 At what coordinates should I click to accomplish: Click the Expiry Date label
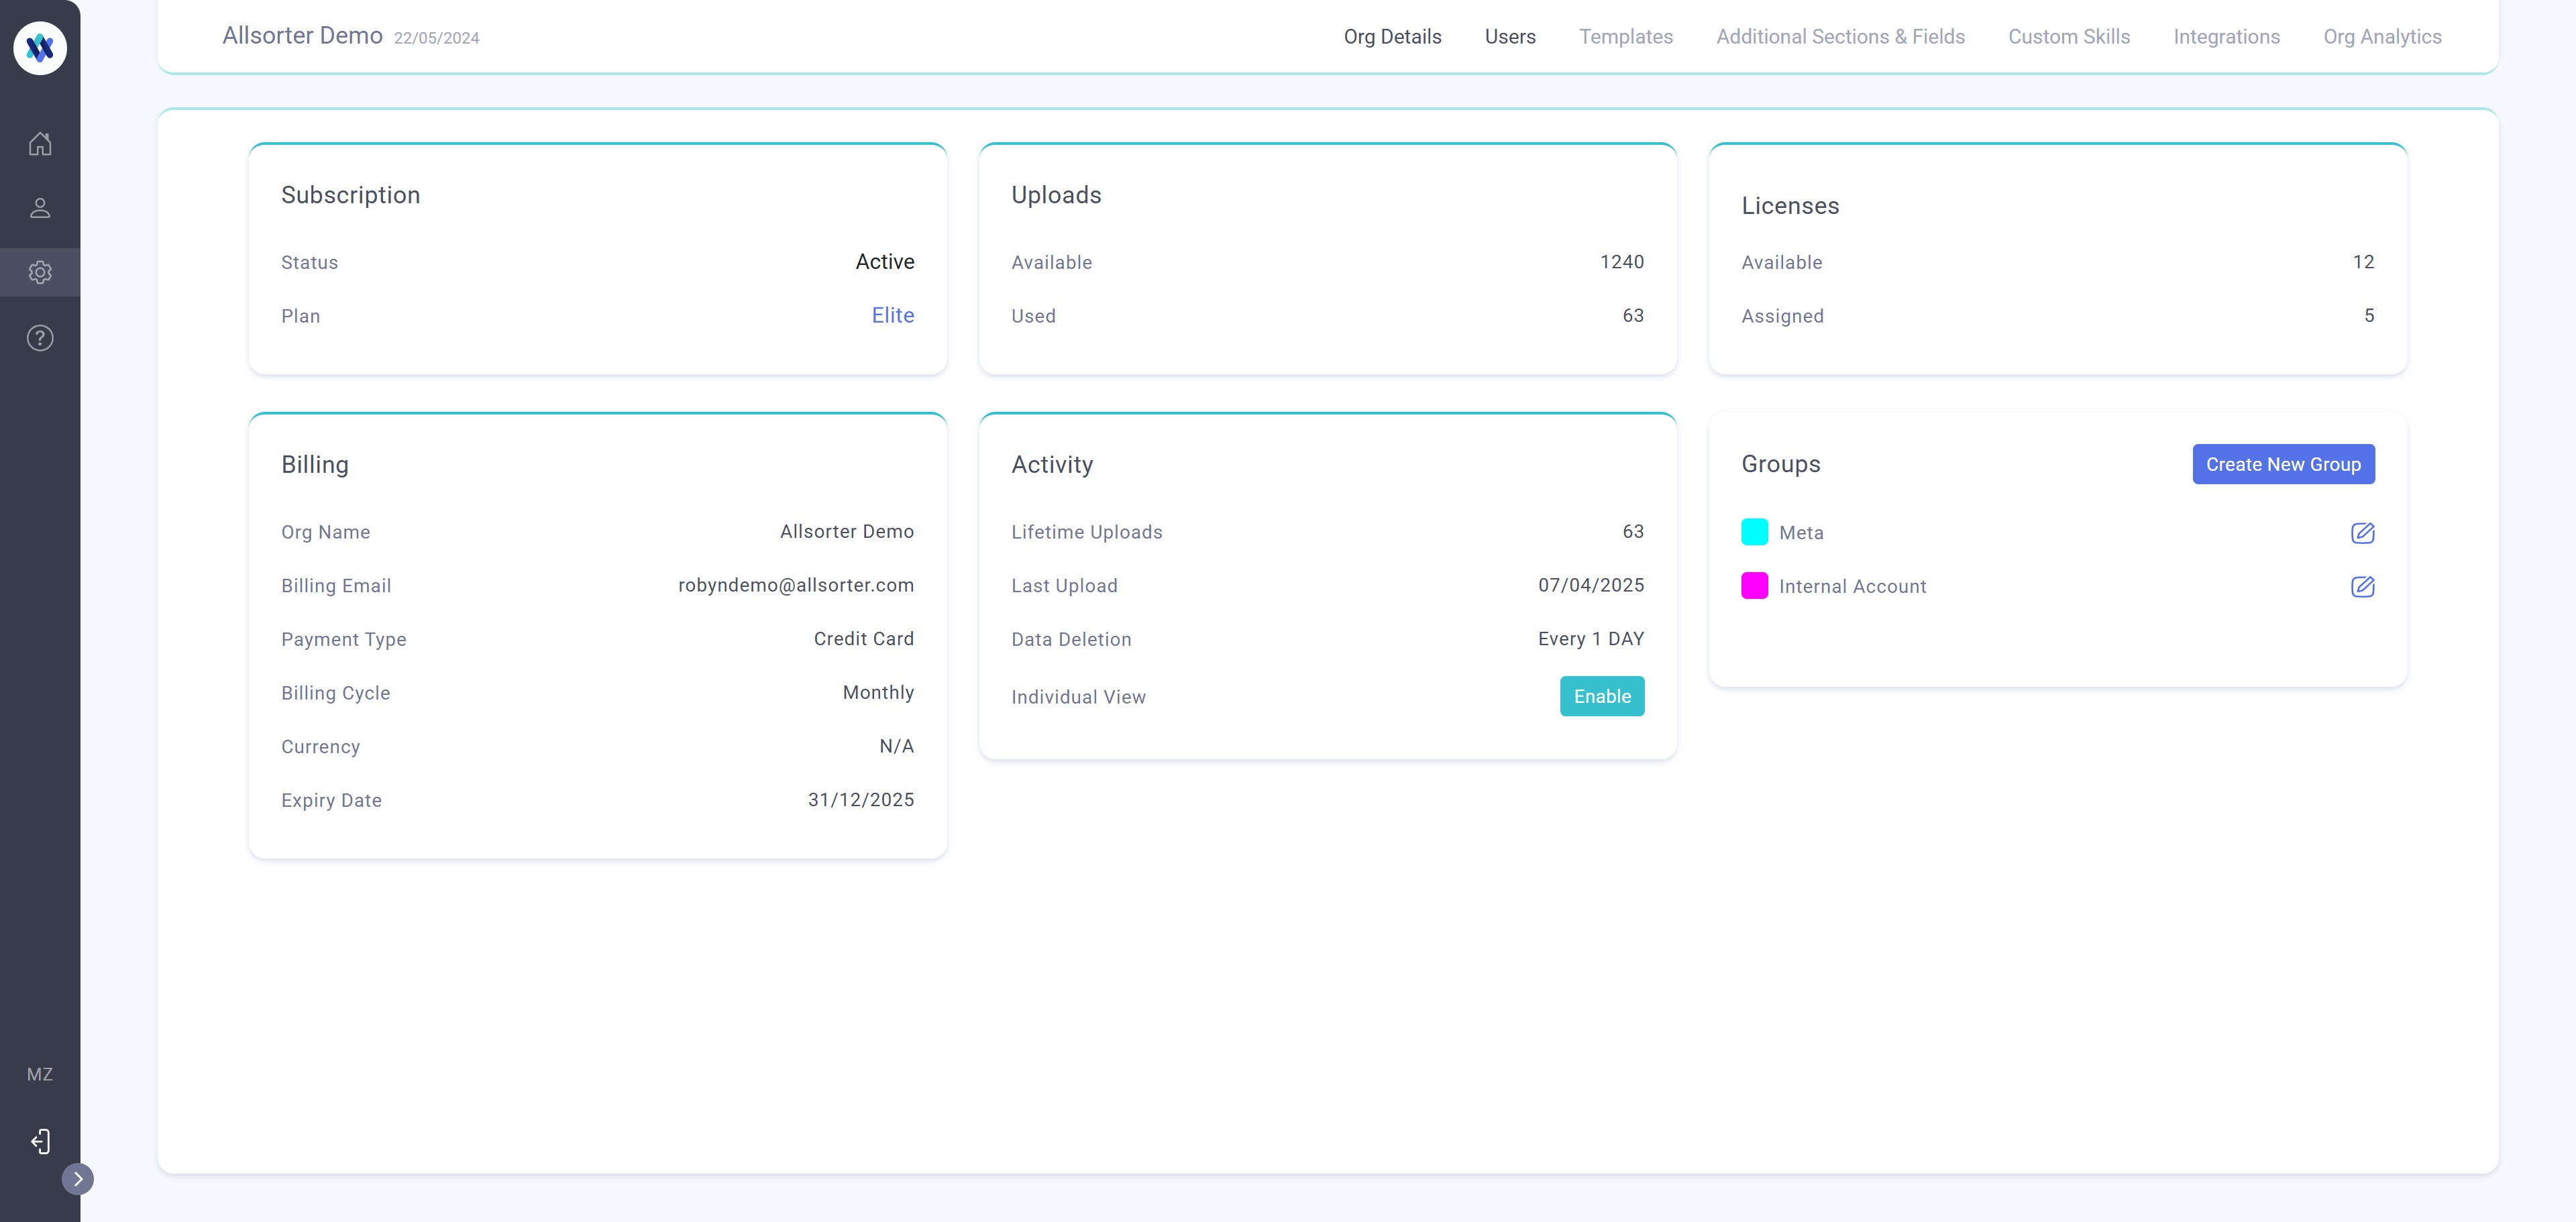pyautogui.click(x=331, y=800)
